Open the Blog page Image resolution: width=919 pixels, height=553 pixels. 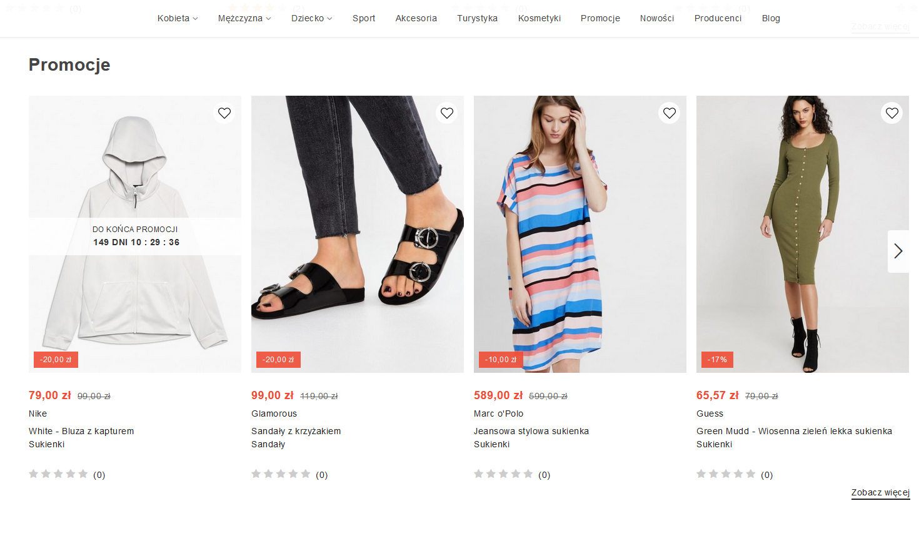point(771,18)
